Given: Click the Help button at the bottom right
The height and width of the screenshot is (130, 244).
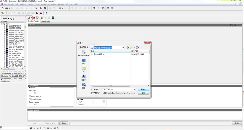Looking at the screenshot, I should pyautogui.click(x=237, y=123).
